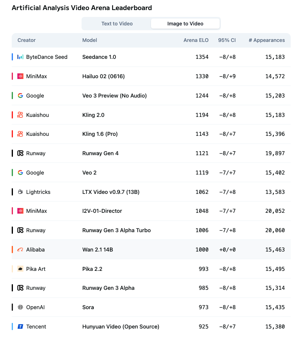Click the 1244 ELO score
Screen dimensions: 300x341
tap(202, 96)
